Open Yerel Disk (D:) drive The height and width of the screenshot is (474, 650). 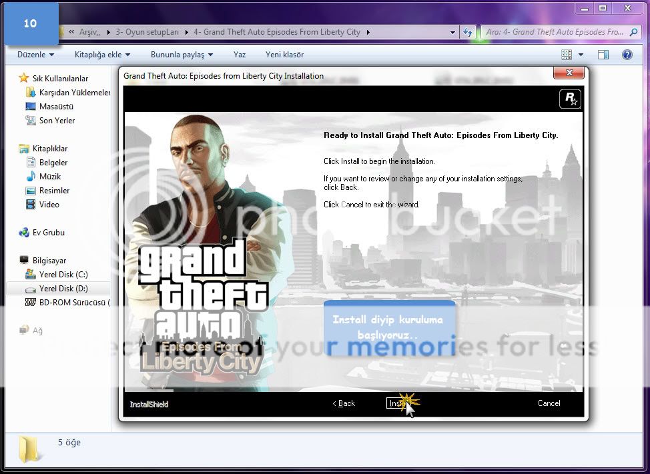click(63, 289)
